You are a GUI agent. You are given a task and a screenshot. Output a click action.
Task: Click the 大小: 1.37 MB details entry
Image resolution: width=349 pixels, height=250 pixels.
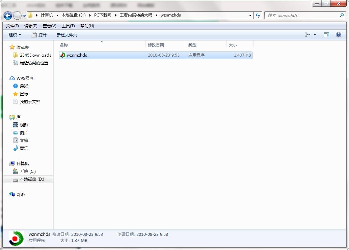click(x=74, y=241)
